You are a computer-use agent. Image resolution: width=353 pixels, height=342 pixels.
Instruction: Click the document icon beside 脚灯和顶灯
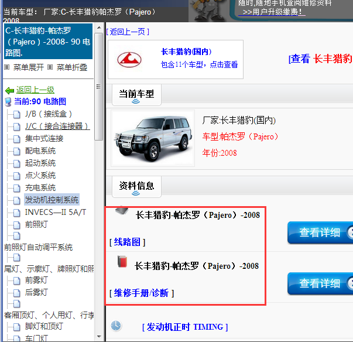point(16,327)
